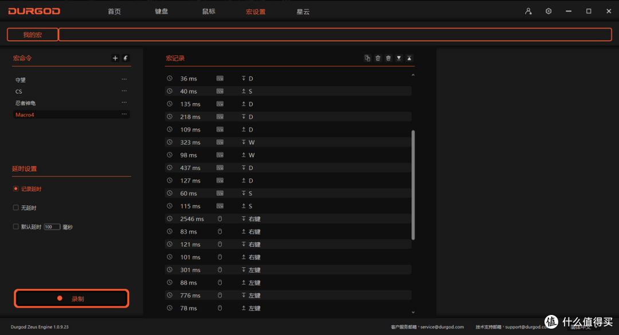Viewport: 619px width, 335px height.
Task: Select the Macro4 macro
Action: (71, 115)
